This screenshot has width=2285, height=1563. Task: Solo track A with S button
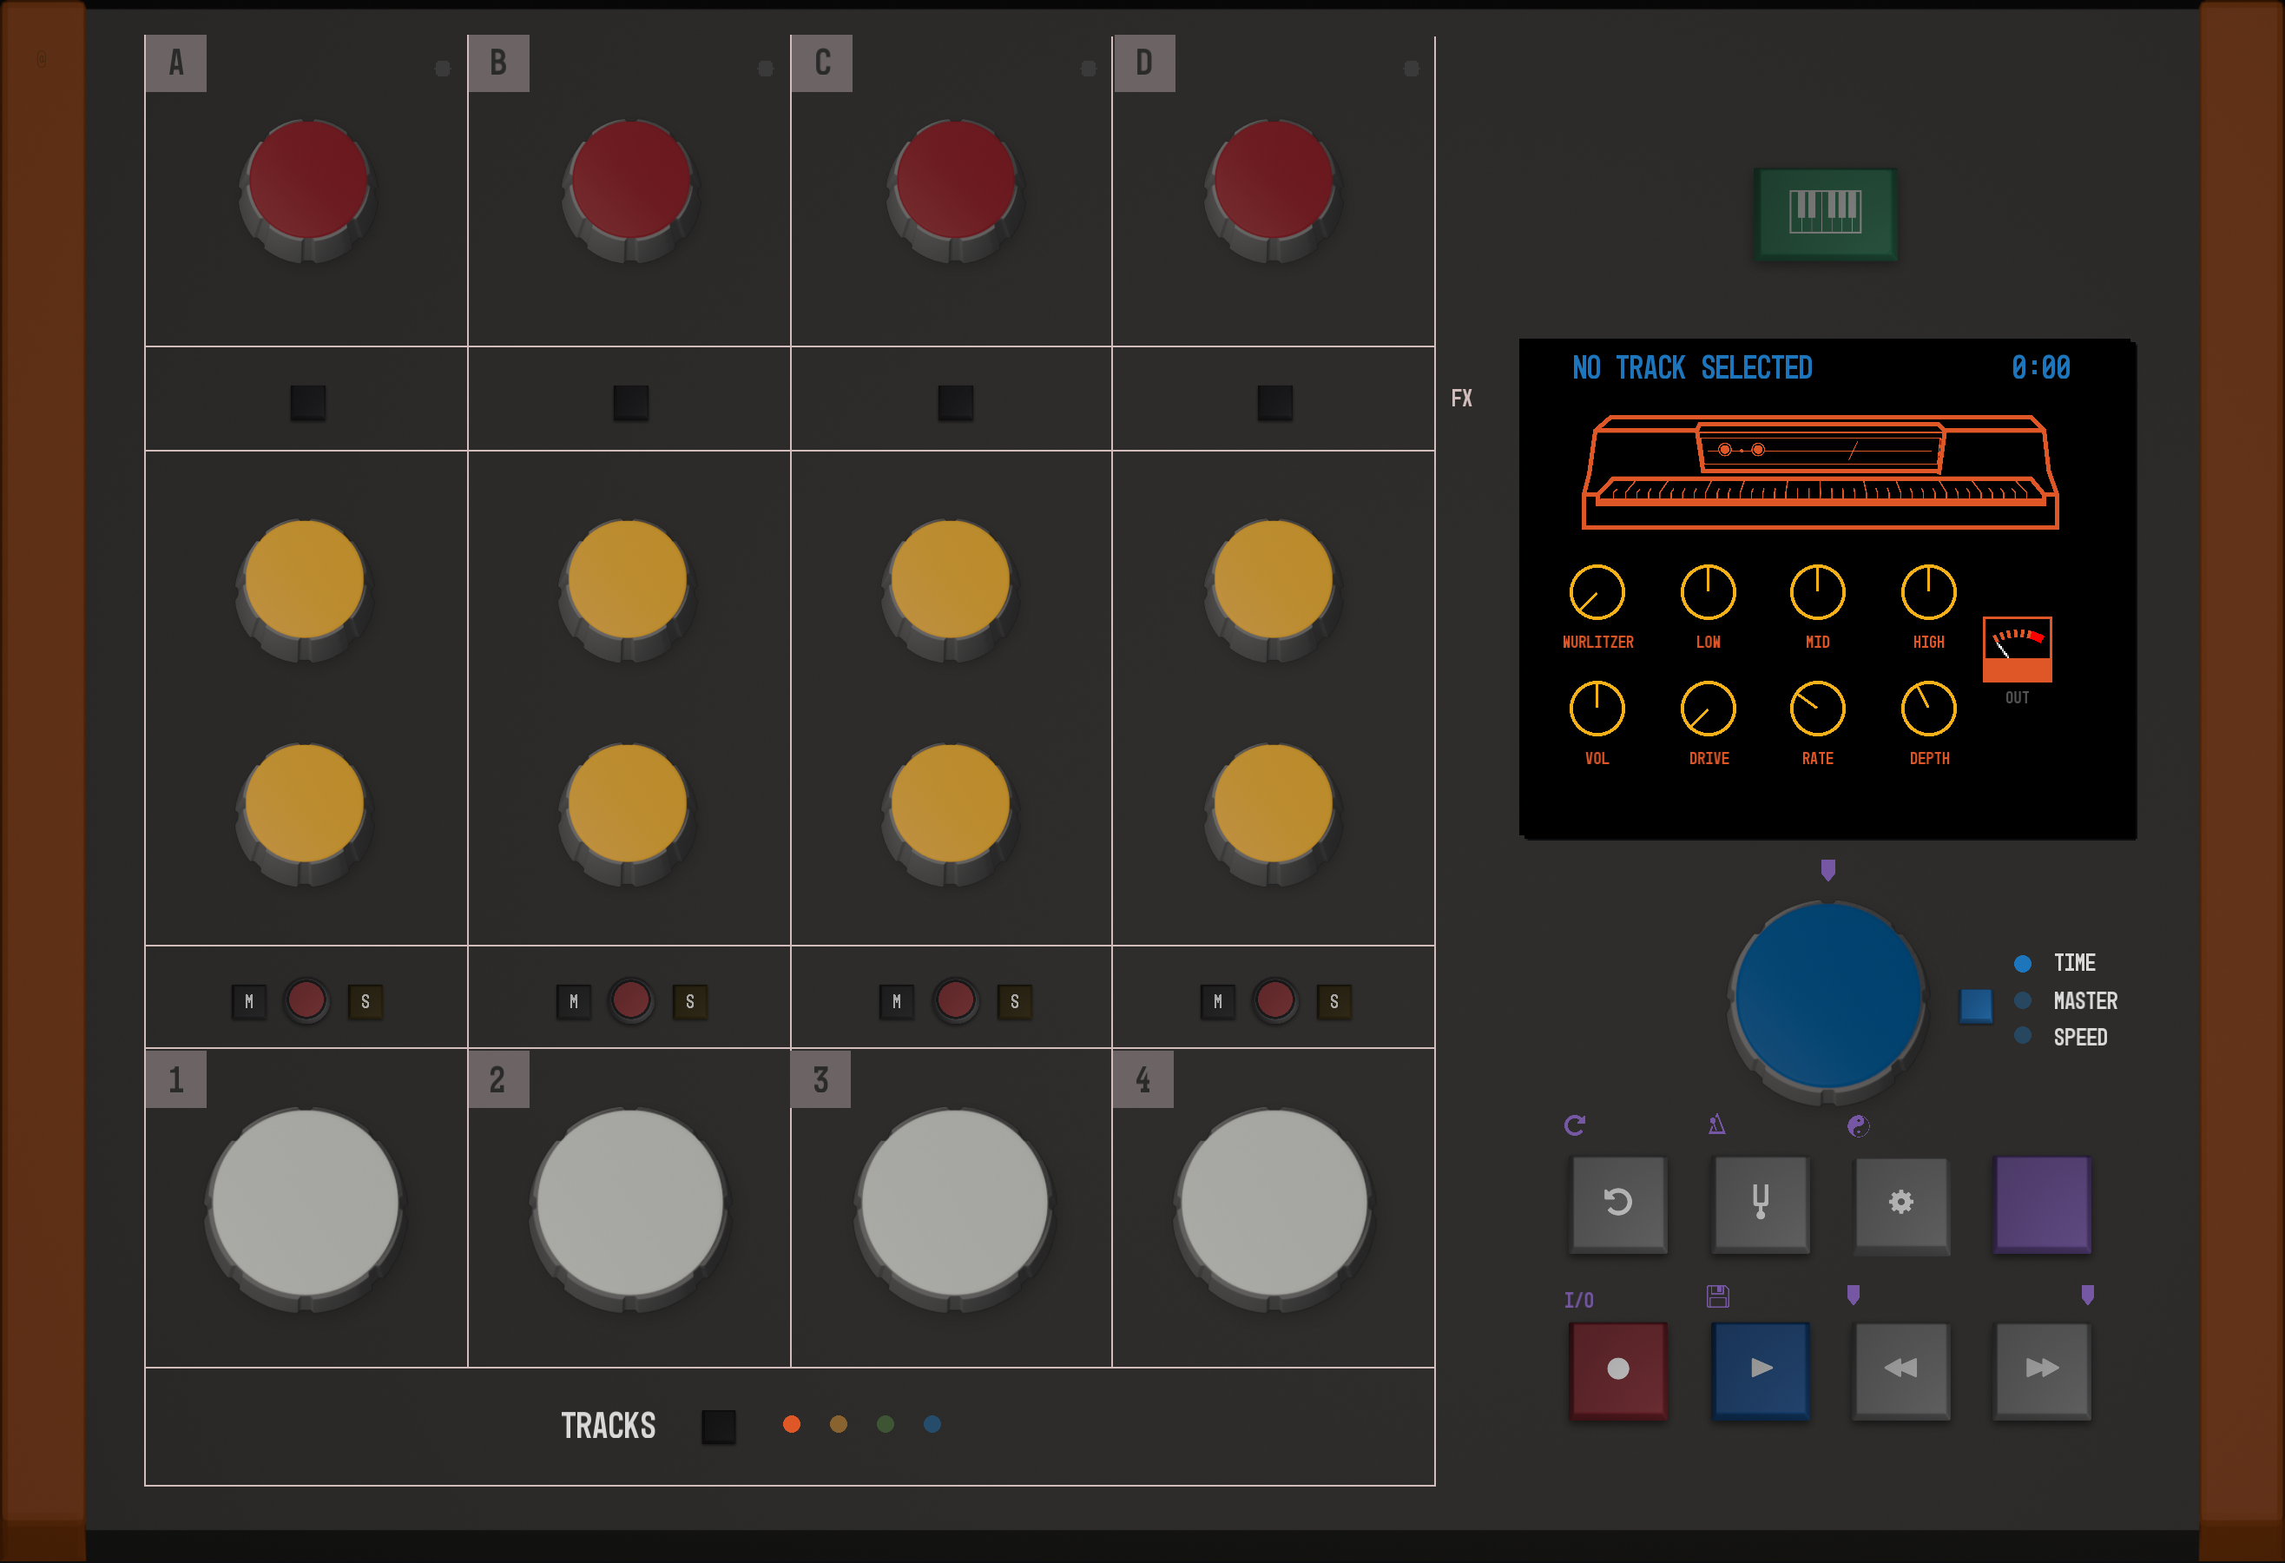pos(365,1002)
